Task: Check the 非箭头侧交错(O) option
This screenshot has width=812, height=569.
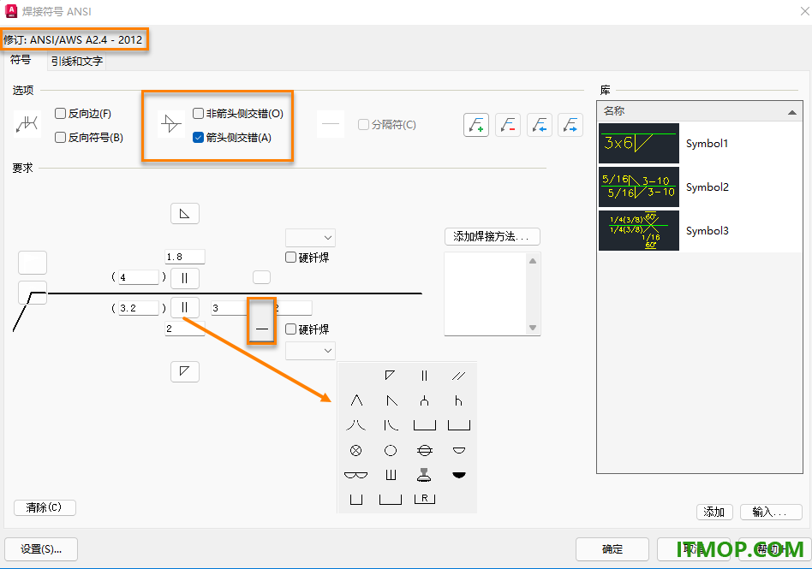Action: tap(199, 114)
